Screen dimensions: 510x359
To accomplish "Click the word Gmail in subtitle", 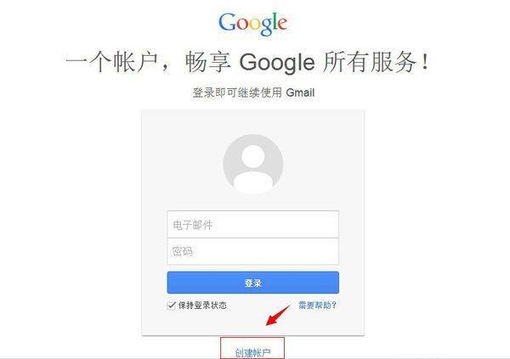I will click(300, 93).
